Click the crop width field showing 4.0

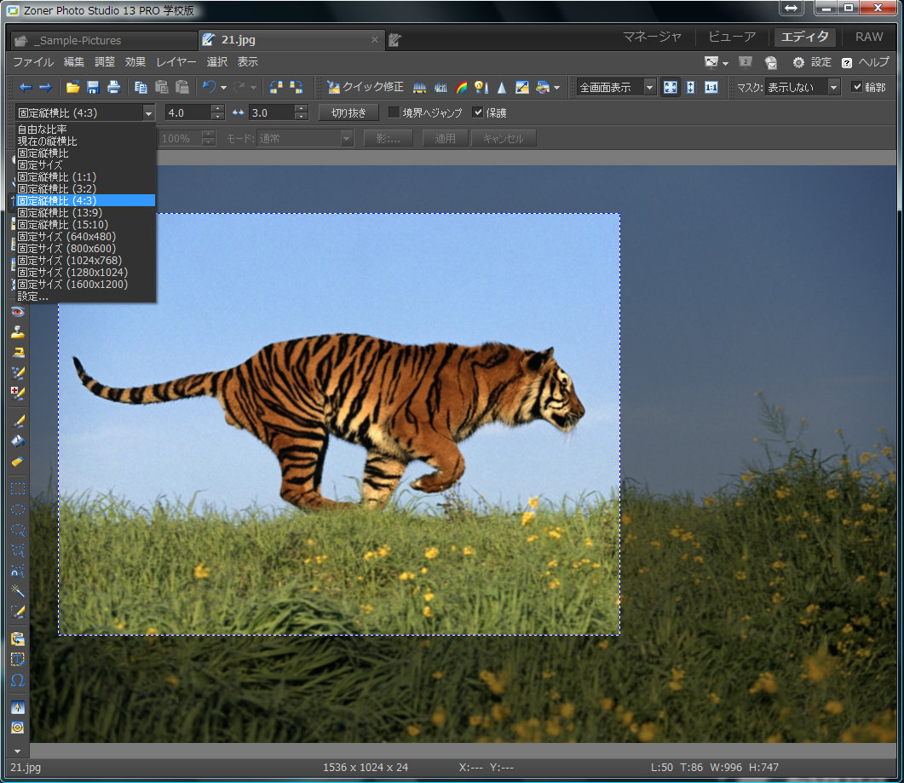[187, 112]
